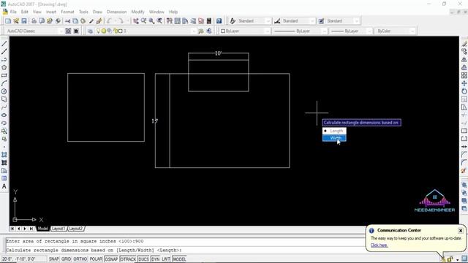
Task: Toggle GRID display in status bar
Action: pyautogui.click(x=67, y=259)
